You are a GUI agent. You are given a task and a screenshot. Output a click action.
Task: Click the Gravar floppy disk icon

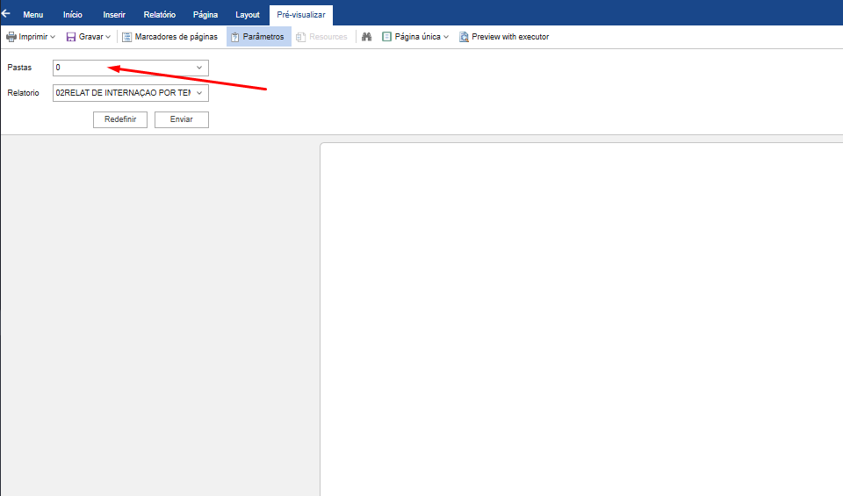71,37
